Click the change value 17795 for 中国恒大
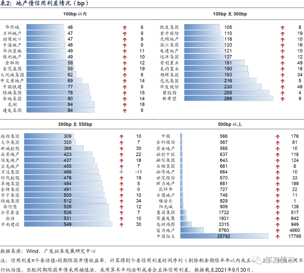 pos(295,236)
